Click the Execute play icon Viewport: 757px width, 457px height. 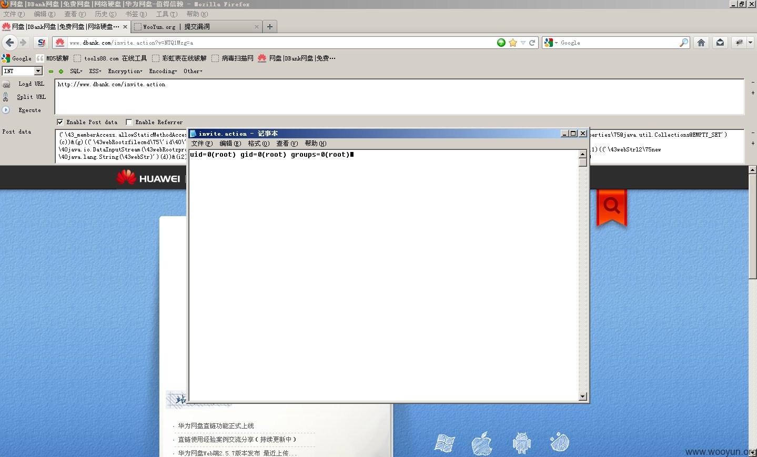click(x=6, y=110)
